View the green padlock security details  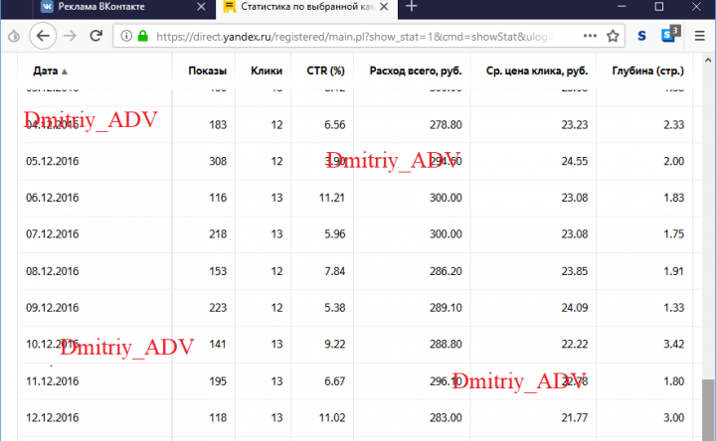tap(143, 36)
